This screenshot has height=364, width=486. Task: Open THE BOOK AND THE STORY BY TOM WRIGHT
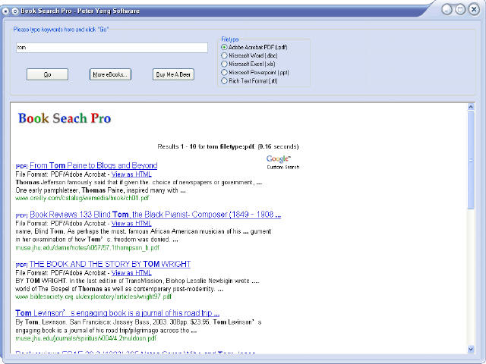(x=110, y=264)
